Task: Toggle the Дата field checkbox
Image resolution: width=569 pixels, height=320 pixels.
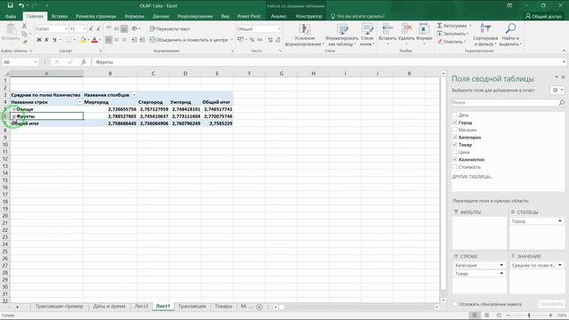Action: click(454, 115)
